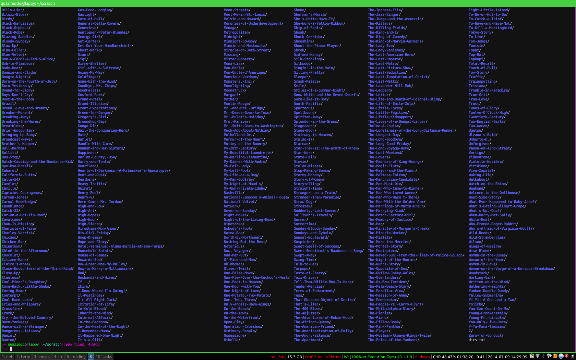Viewport: 576px width, 360px height.
Task: Click the 'Taxi-Driver/' directory
Action: click(x=306, y=278)
